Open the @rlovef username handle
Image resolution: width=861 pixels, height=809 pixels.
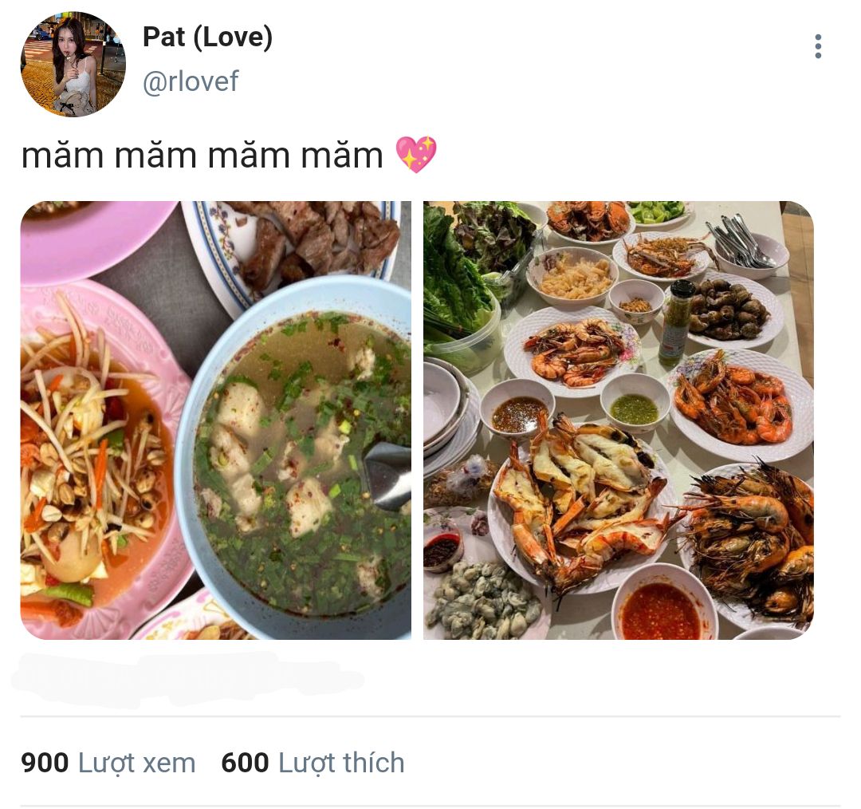[x=190, y=81]
